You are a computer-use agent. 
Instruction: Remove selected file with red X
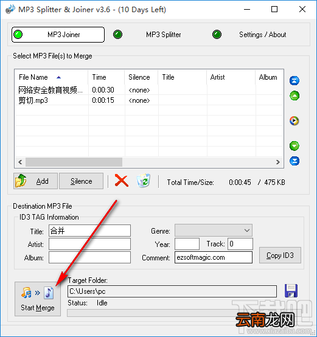pyautogui.click(x=122, y=181)
